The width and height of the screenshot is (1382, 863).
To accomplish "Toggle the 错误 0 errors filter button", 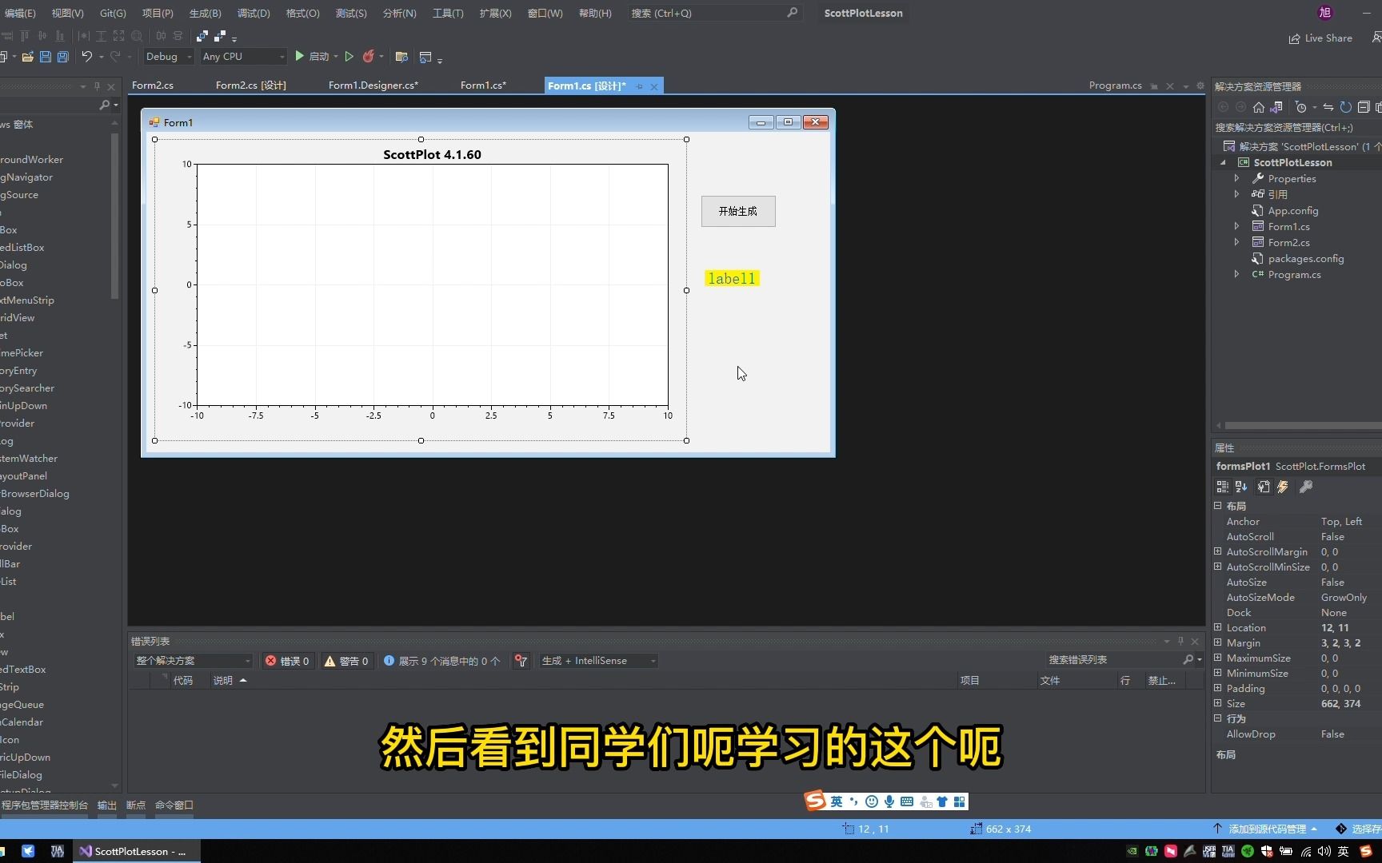I will tap(287, 661).
